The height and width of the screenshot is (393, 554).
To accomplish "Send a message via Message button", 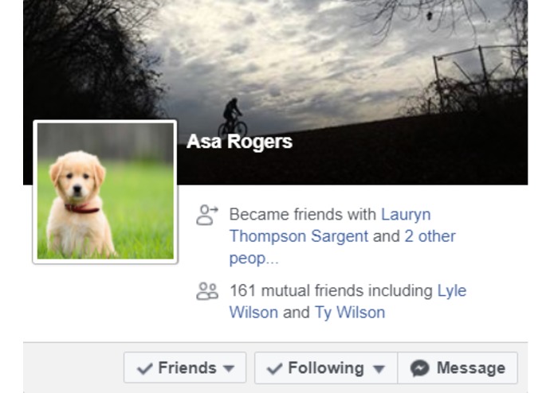I will pos(458,368).
